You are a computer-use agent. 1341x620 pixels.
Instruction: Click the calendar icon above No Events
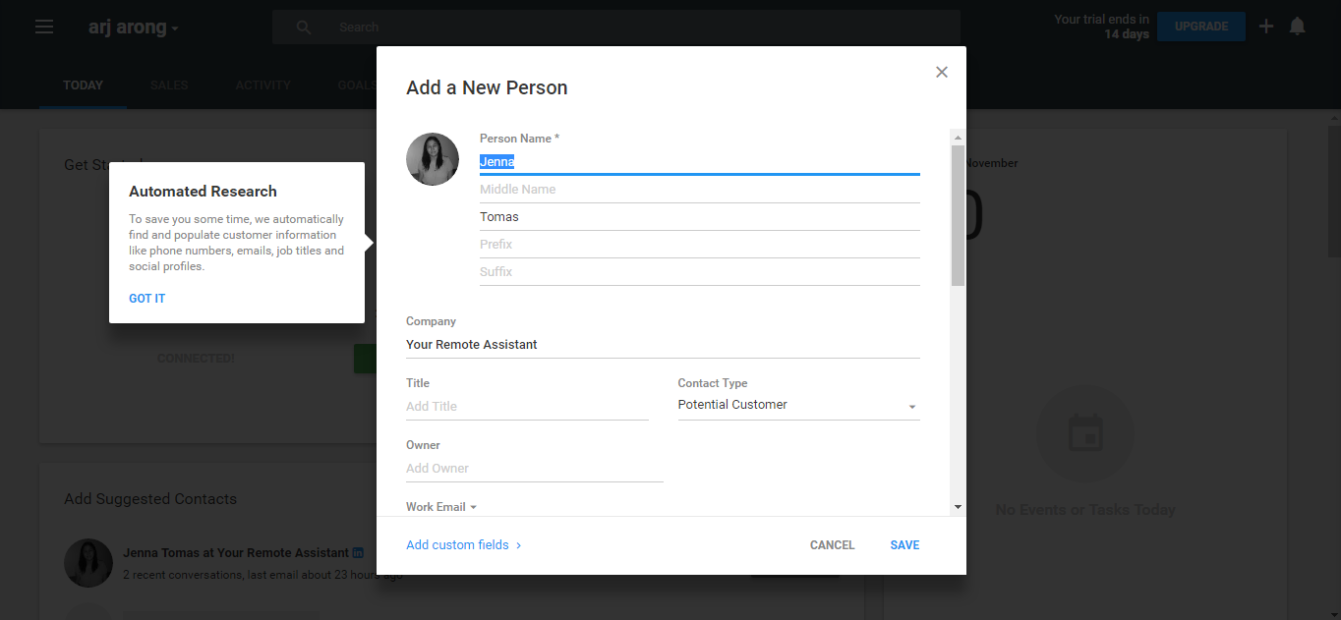(1085, 433)
